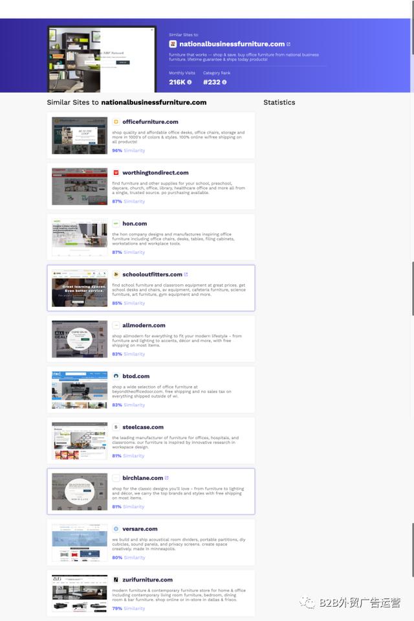Screen dimensions: 414x621
Task: Click the schooloutfitters.com favicon
Action: 116,275
